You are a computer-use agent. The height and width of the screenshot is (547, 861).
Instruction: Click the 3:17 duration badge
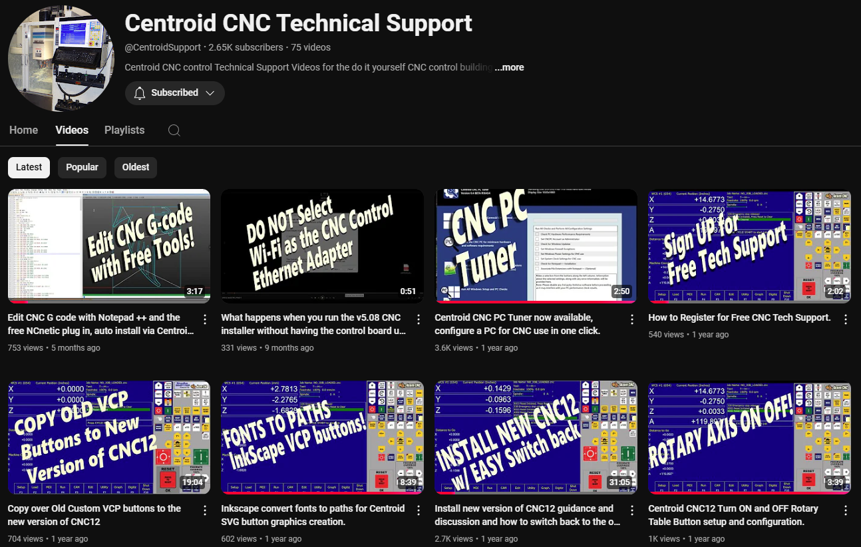tap(194, 291)
